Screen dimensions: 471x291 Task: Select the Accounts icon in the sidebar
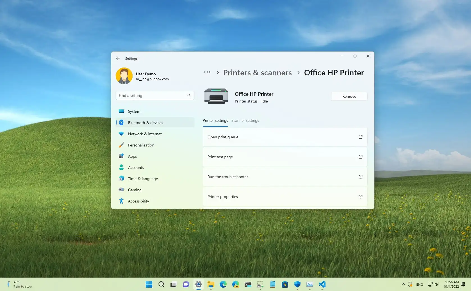click(121, 167)
